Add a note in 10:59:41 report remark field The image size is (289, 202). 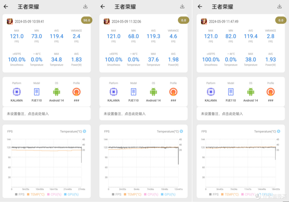[47, 114]
